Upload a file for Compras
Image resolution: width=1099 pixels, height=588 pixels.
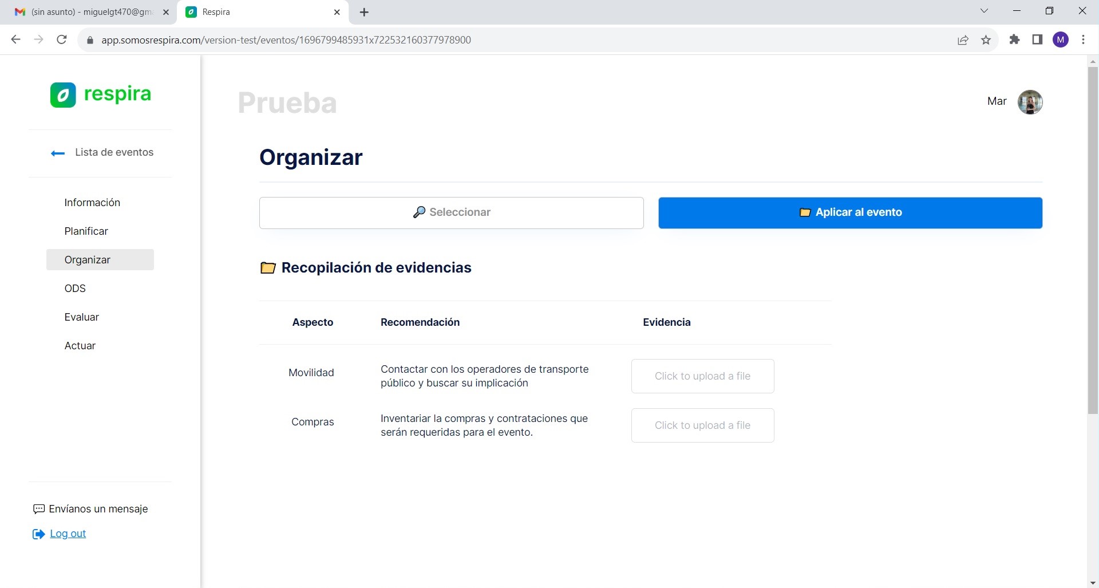click(x=703, y=425)
